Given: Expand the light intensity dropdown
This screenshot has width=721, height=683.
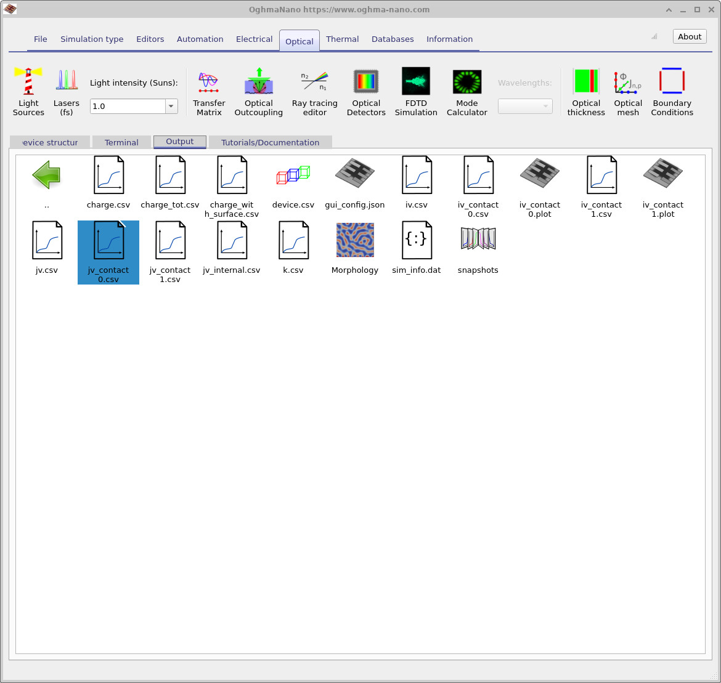Looking at the screenshot, I should coord(171,106).
